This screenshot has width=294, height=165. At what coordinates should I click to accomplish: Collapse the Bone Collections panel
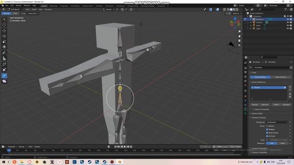pyautogui.click(x=258, y=82)
